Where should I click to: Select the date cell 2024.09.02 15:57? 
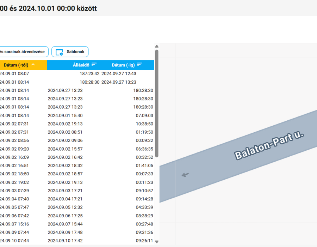pyautogui.click(x=65, y=149)
